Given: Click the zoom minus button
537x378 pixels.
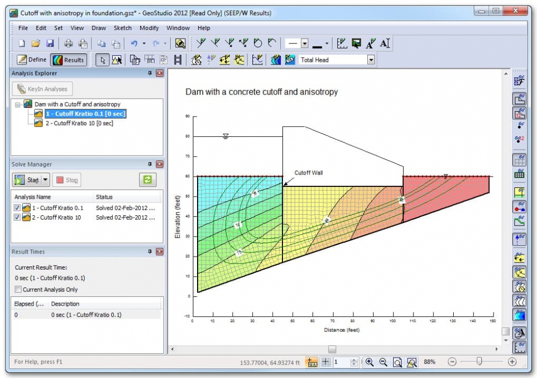Looking at the screenshot, I should (452, 362).
